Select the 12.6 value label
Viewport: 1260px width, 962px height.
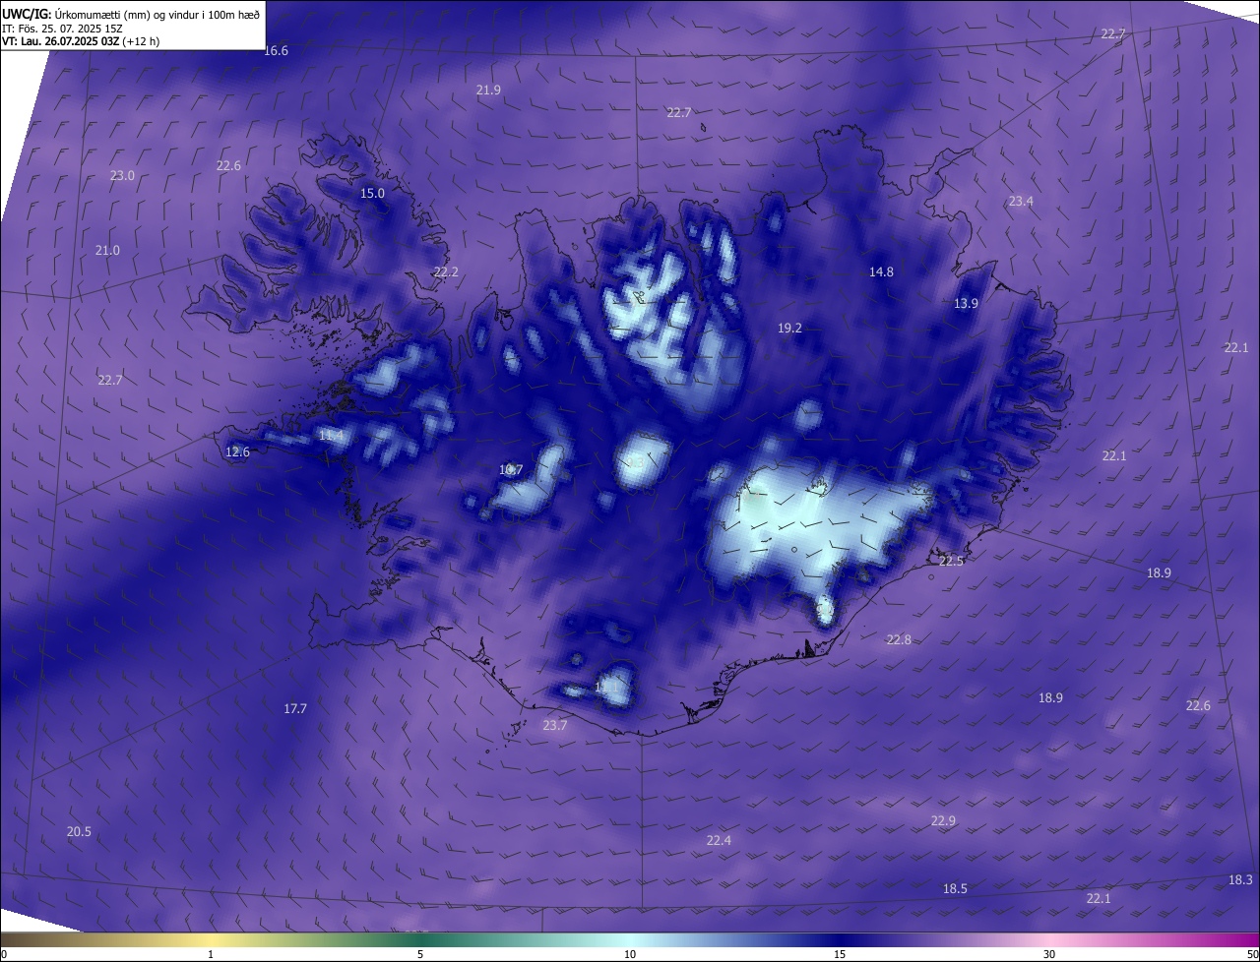(237, 452)
